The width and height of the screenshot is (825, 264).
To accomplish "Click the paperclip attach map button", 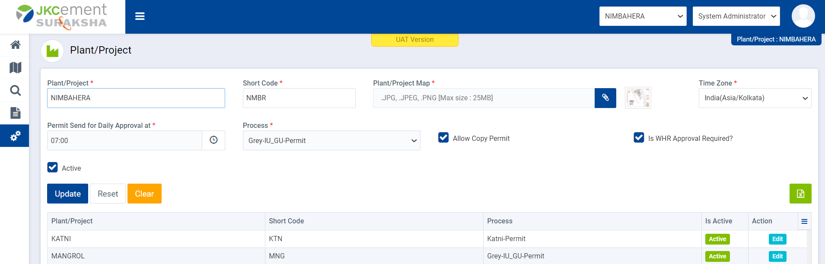I will [605, 98].
